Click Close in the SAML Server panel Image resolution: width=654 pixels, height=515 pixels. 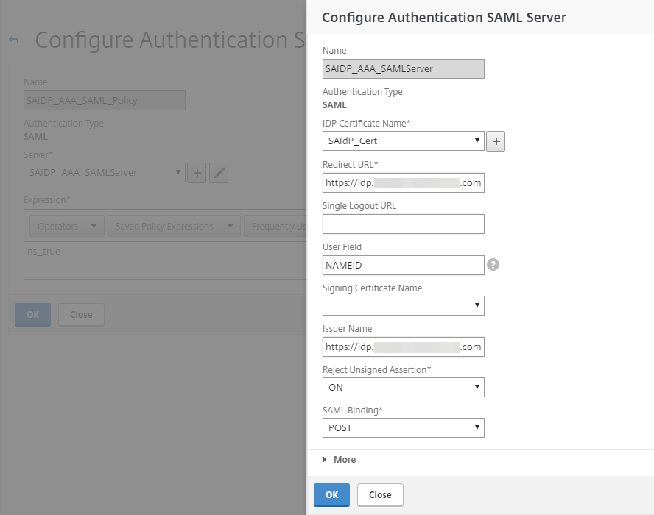tap(380, 495)
